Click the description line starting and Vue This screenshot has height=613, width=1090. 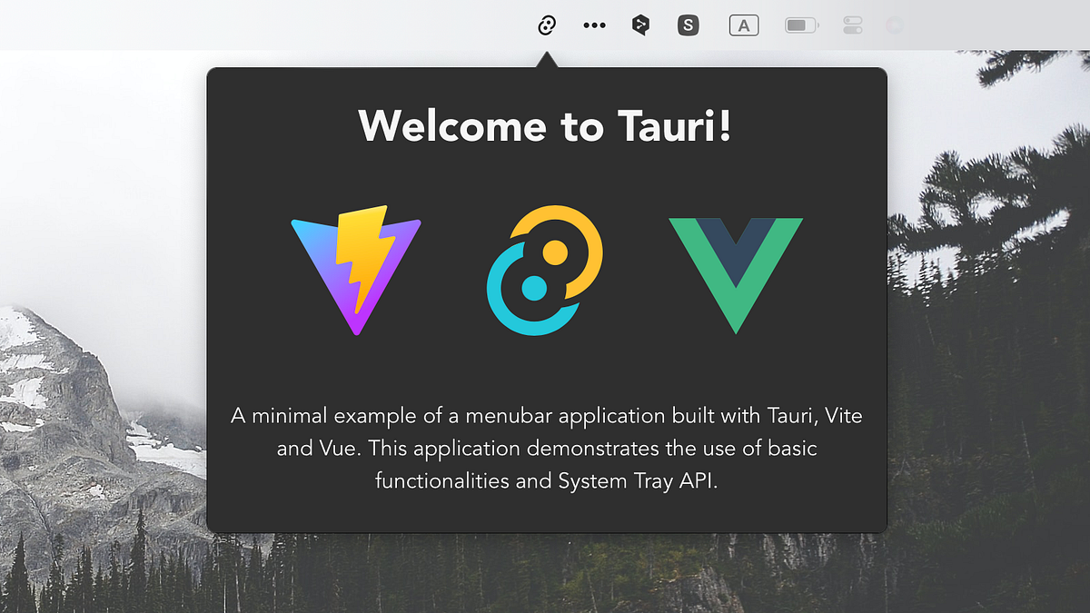point(547,449)
